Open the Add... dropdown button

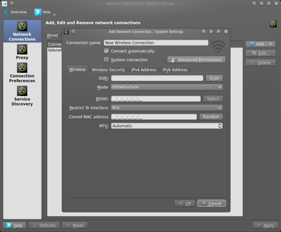tap(260, 44)
